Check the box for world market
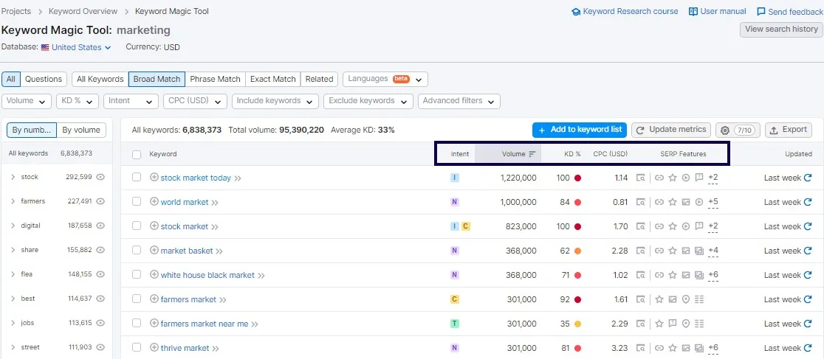Viewport: 824px width, 359px height. click(x=137, y=201)
